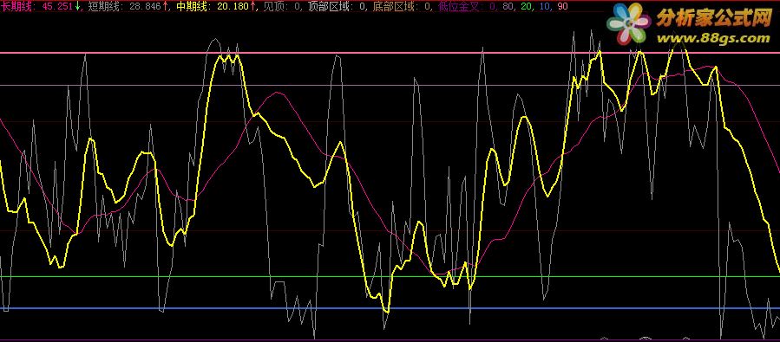Click the green 20 value in header

click(527, 6)
